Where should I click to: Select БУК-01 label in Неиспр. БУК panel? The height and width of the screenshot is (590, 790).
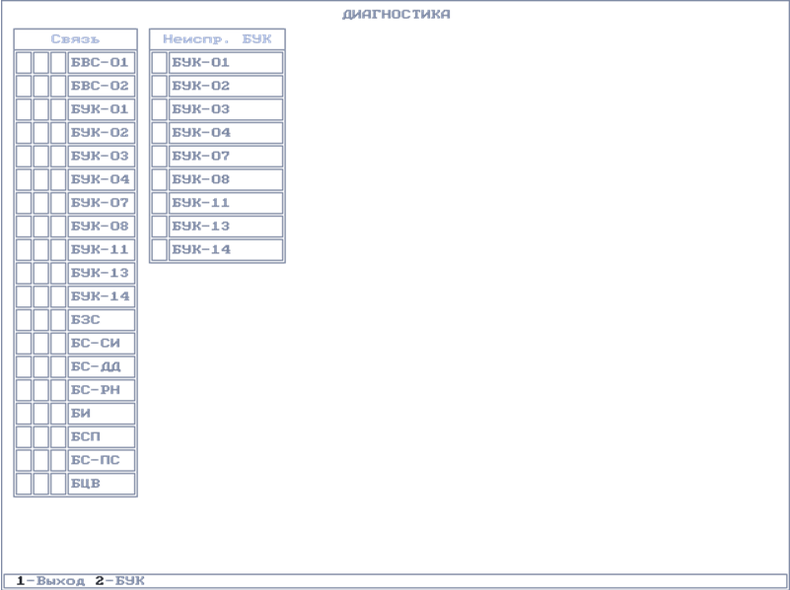[x=226, y=63]
